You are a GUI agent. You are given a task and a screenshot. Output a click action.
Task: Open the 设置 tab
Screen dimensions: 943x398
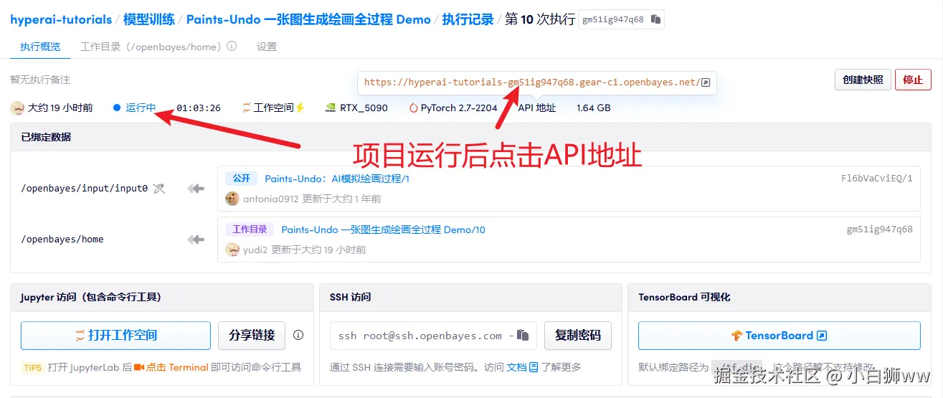267,47
